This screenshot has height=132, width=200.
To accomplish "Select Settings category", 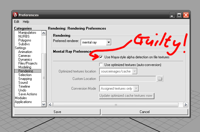I will coord(20,48).
